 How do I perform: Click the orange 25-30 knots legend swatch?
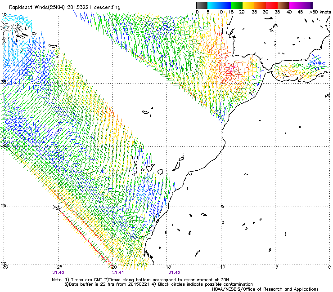(260, 5)
